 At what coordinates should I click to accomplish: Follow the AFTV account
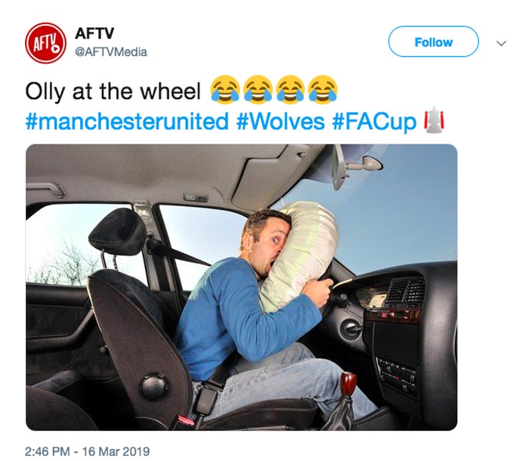pos(434,42)
